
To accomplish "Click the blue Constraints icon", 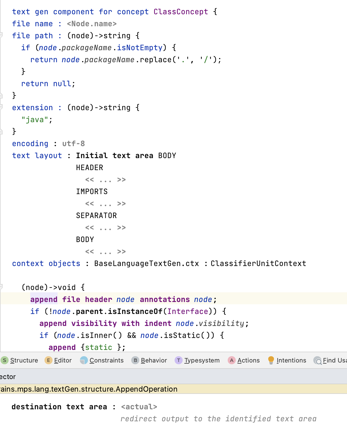I will (x=84, y=360).
